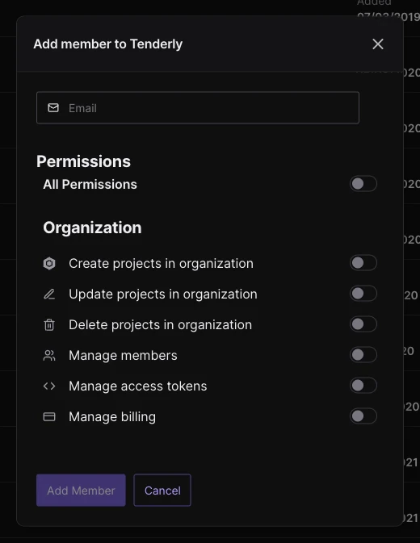Click the Add member to Tenderly title

point(107,44)
